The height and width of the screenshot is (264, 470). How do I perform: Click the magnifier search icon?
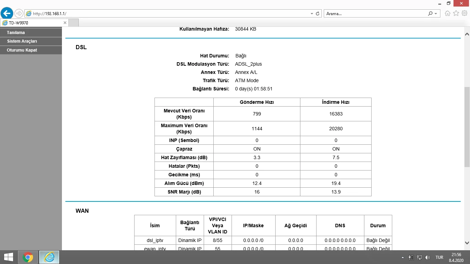point(430,14)
